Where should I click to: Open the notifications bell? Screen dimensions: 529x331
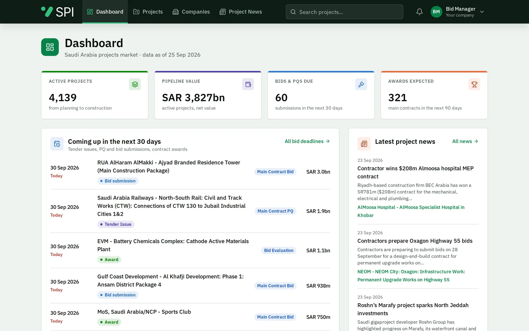[x=419, y=12]
